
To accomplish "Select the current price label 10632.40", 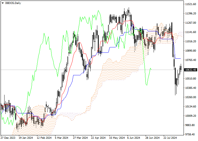I will (191, 70).
